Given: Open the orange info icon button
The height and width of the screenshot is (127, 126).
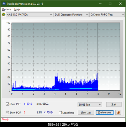Looking at the screenshot, I should pyautogui.click(x=118, y=113).
